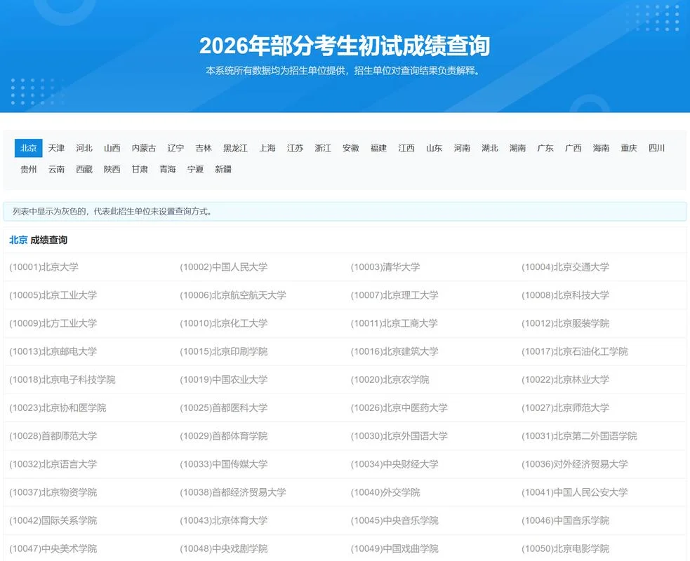Choose the 湖北 tab
Image resolution: width=690 pixels, height=561 pixels.
(490, 148)
